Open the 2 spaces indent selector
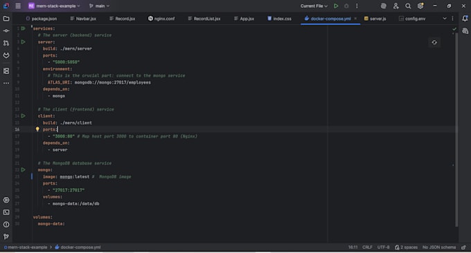Screen dimensions: 471x253 [406, 247]
